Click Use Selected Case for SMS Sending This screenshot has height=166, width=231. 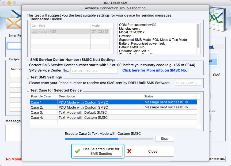(98, 151)
